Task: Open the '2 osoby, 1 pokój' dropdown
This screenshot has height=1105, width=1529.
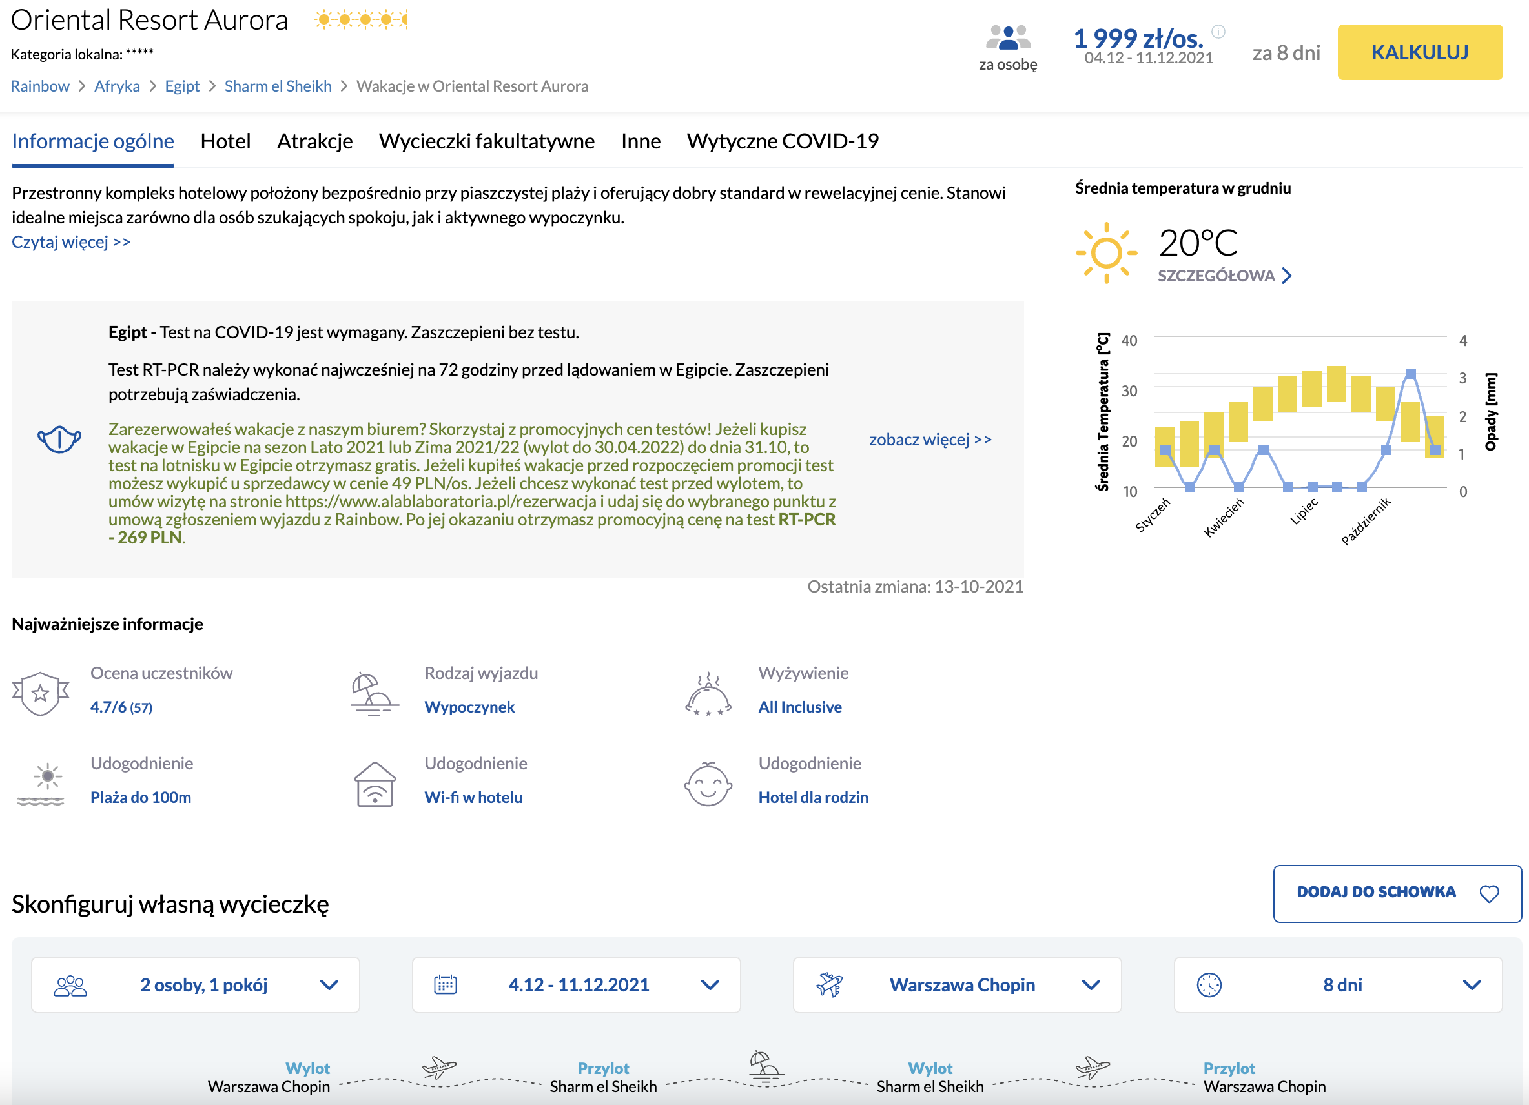Action: [x=196, y=984]
